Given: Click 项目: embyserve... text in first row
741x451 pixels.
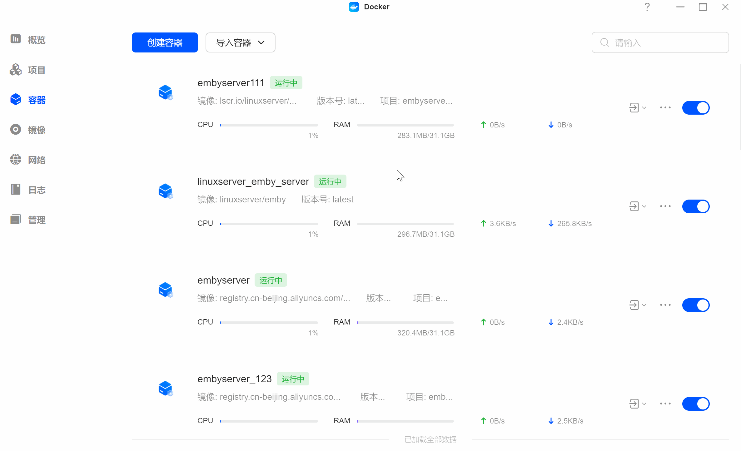Looking at the screenshot, I should click(x=416, y=101).
